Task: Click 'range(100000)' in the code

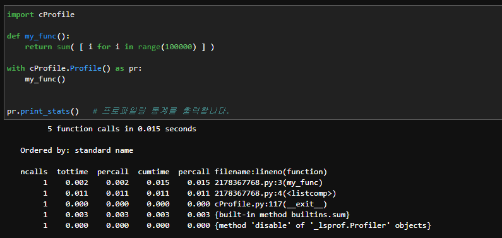Action: (167, 47)
